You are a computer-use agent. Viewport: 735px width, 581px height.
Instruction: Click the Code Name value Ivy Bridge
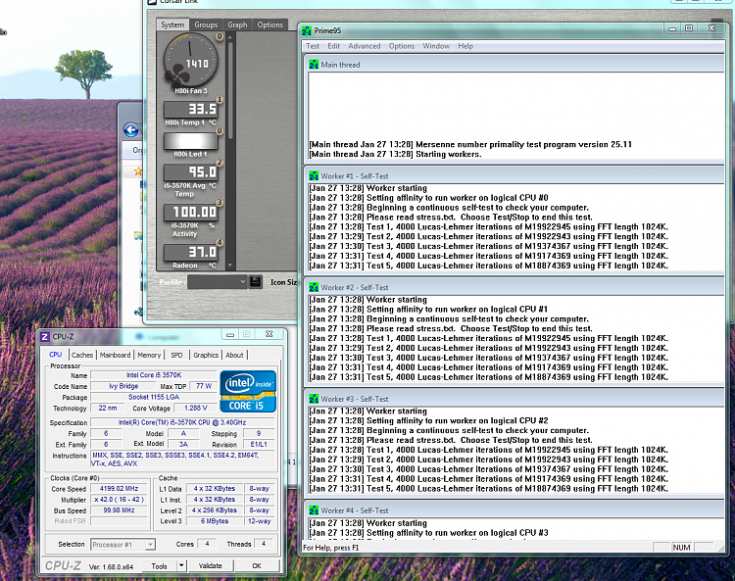coord(123,386)
